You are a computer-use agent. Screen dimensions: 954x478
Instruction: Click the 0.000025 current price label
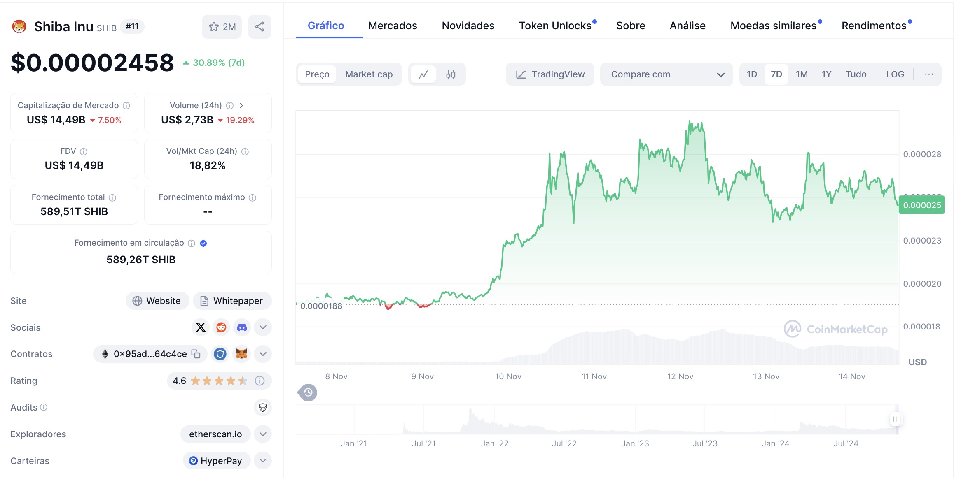pos(922,205)
